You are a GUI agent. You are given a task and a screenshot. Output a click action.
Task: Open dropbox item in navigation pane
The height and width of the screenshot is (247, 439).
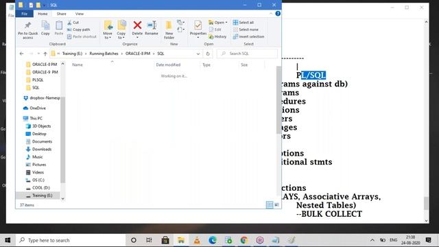(x=42, y=97)
